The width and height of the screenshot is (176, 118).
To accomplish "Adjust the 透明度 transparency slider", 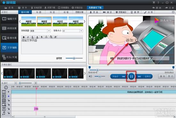I will pos(74,58).
